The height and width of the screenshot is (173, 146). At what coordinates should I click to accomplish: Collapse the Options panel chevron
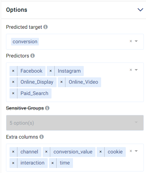[140, 10]
